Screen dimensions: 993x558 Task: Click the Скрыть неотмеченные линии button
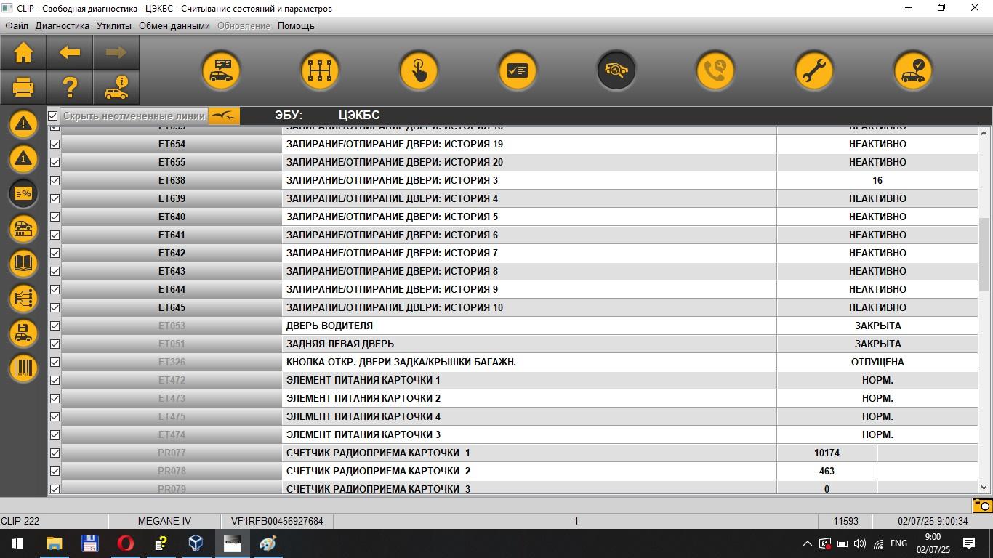(x=134, y=116)
